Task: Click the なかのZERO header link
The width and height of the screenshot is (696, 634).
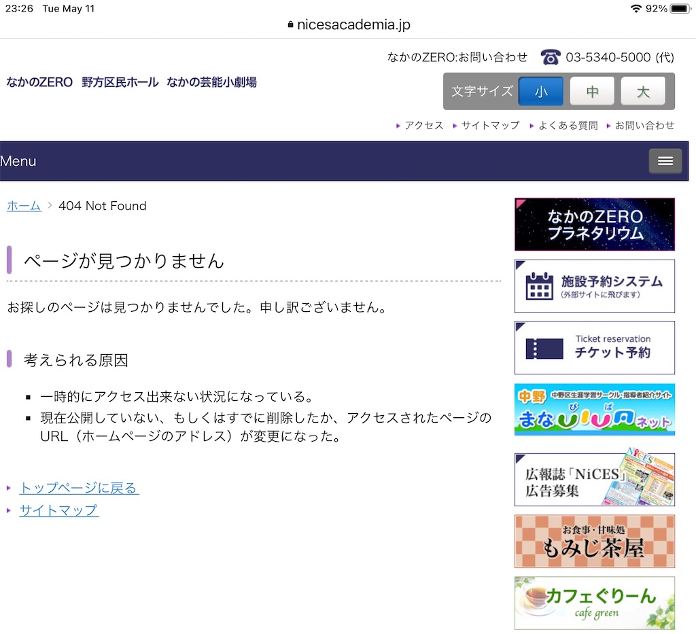Action: tap(39, 82)
